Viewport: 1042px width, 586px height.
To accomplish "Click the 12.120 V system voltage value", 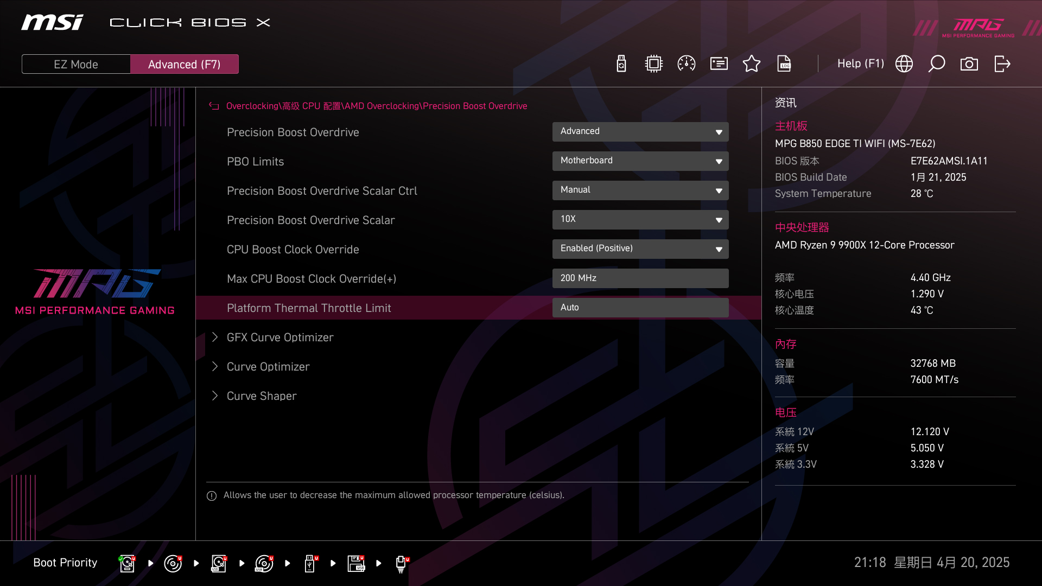I will pos(930,432).
